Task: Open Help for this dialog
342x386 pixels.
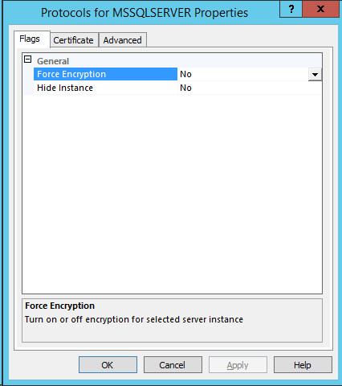Action: (x=303, y=365)
